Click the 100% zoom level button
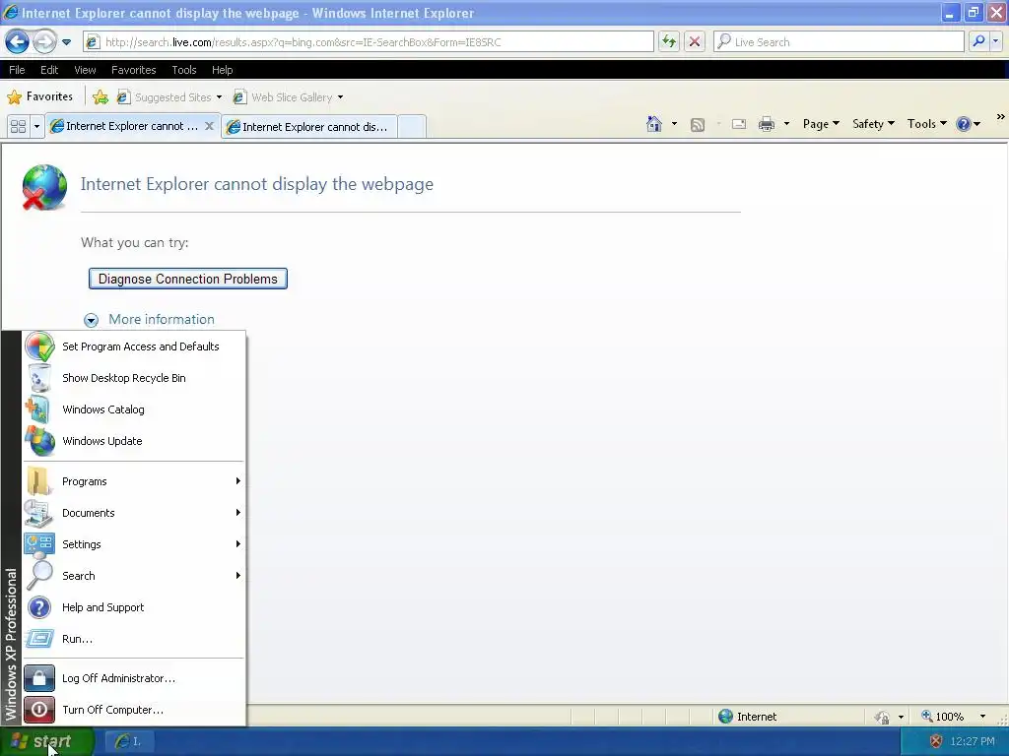The height and width of the screenshot is (756, 1009). (943, 717)
